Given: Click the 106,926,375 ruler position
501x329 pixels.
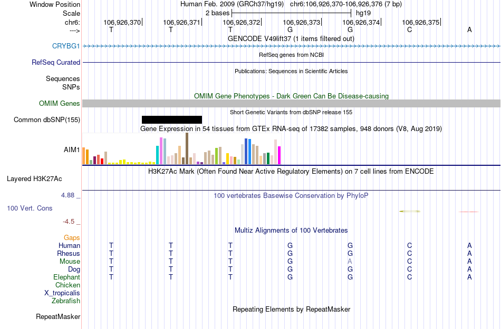Looking at the screenshot, I should pyautogui.click(x=420, y=22).
